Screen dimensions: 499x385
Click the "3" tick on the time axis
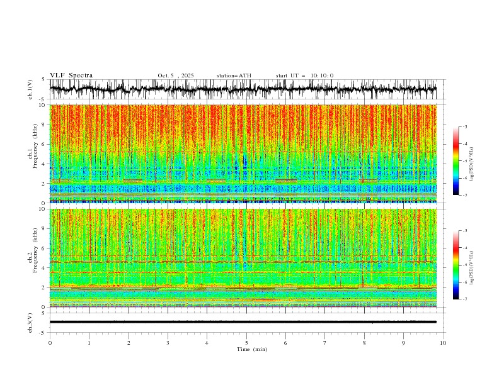[x=168, y=343]
